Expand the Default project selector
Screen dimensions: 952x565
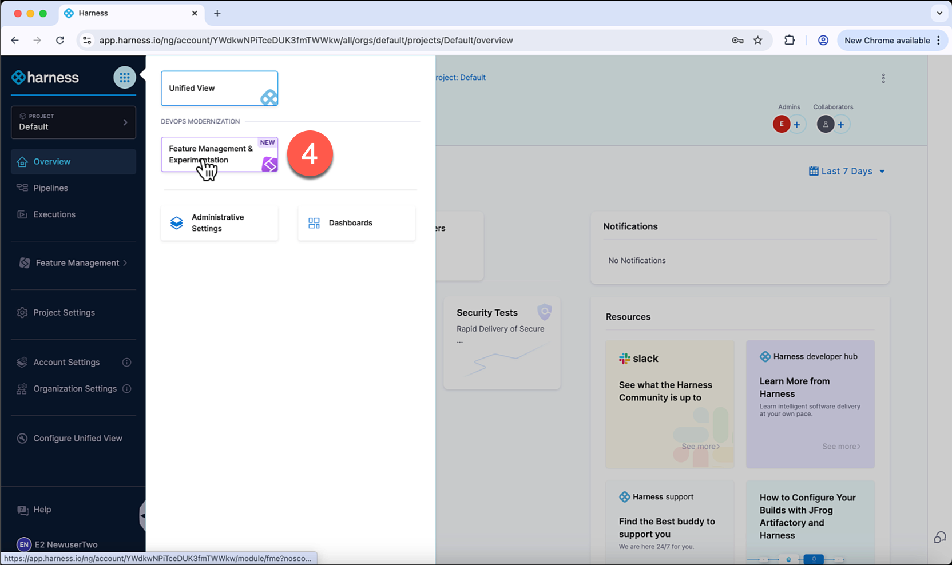(x=73, y=122)
